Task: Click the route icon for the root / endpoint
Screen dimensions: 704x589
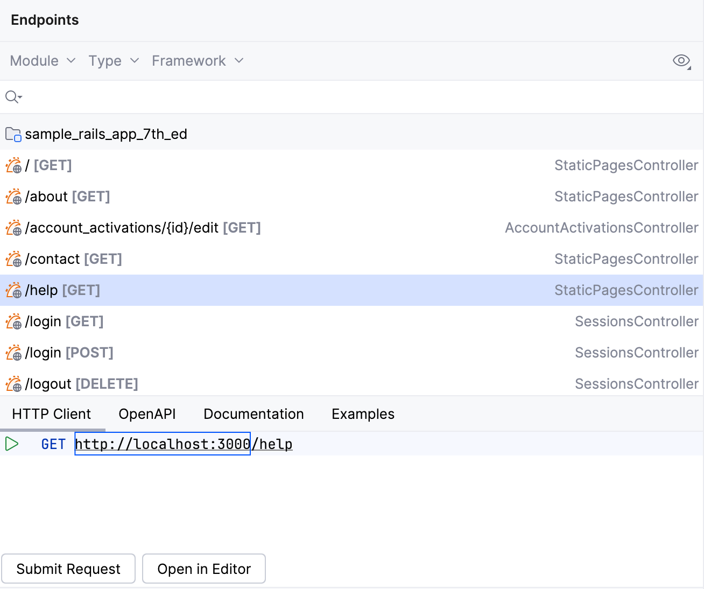Action: tap(13, 165)
